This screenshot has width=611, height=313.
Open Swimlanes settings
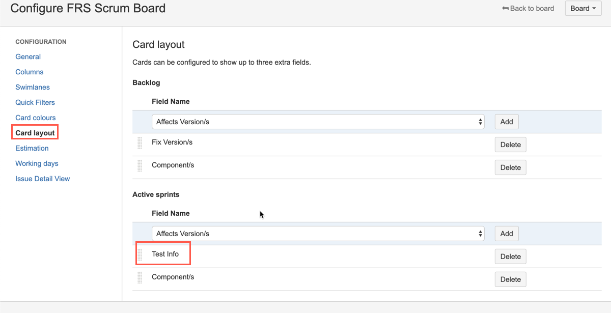(x=33, y=87)
